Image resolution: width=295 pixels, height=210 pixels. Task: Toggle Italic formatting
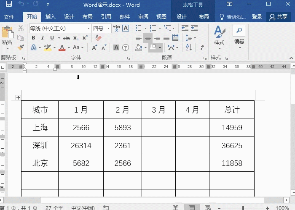(x=43, y=38)
